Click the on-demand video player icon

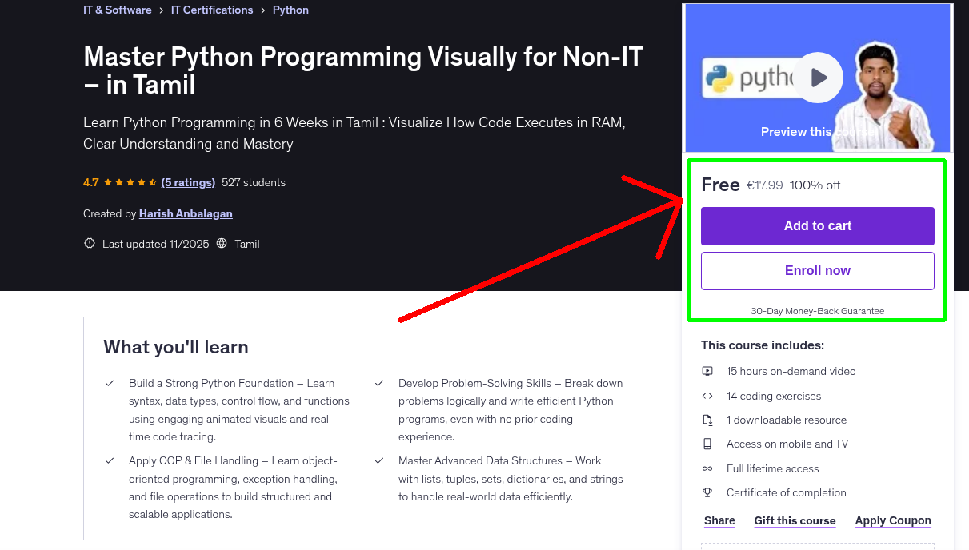coord(707,371)
